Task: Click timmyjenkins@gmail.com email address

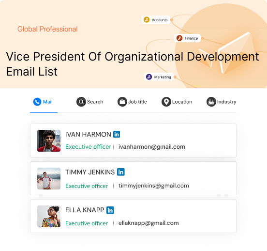Action: (154, 186)
